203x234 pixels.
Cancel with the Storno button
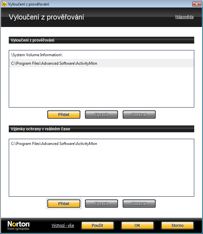click(177, 226)
